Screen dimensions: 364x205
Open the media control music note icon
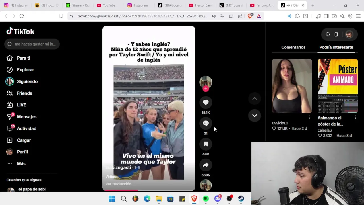coord(318,16)
